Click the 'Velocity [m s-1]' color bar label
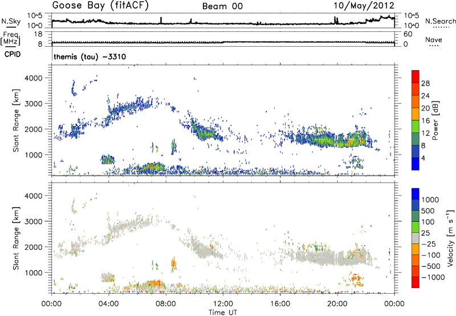The height and width of the screenshot is (316, 456). (x=450, y=238)
